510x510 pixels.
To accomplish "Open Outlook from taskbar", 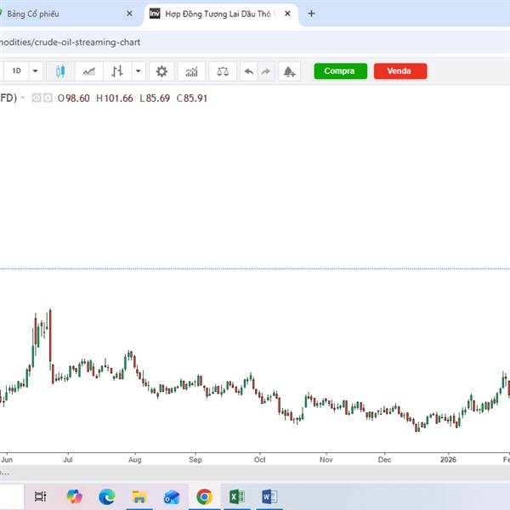I will point(172,496).
